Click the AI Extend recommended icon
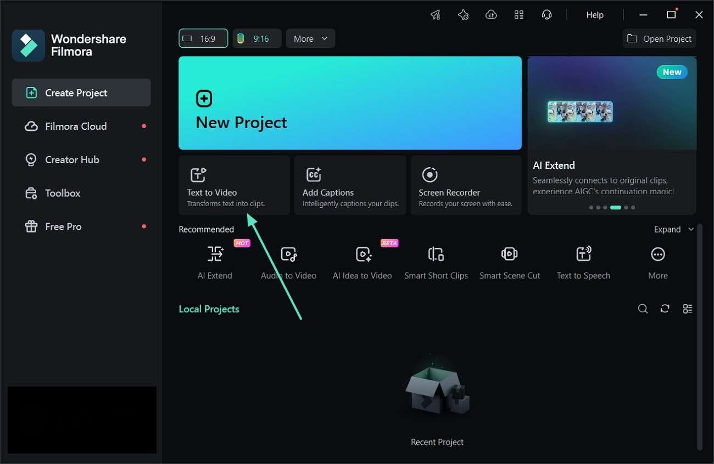 215,254
